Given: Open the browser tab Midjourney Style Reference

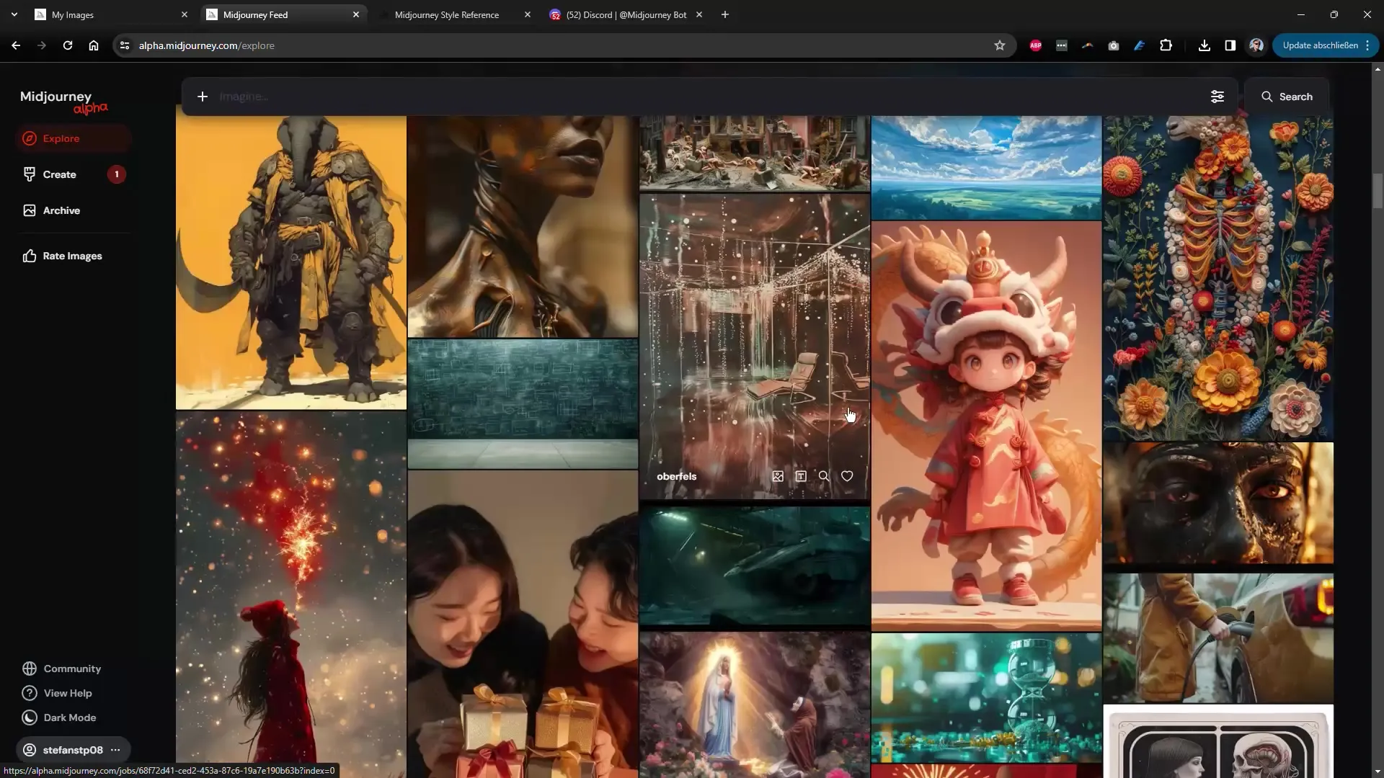Looking at the screenshot, I should pyautogui.click(x=447, y=14).
